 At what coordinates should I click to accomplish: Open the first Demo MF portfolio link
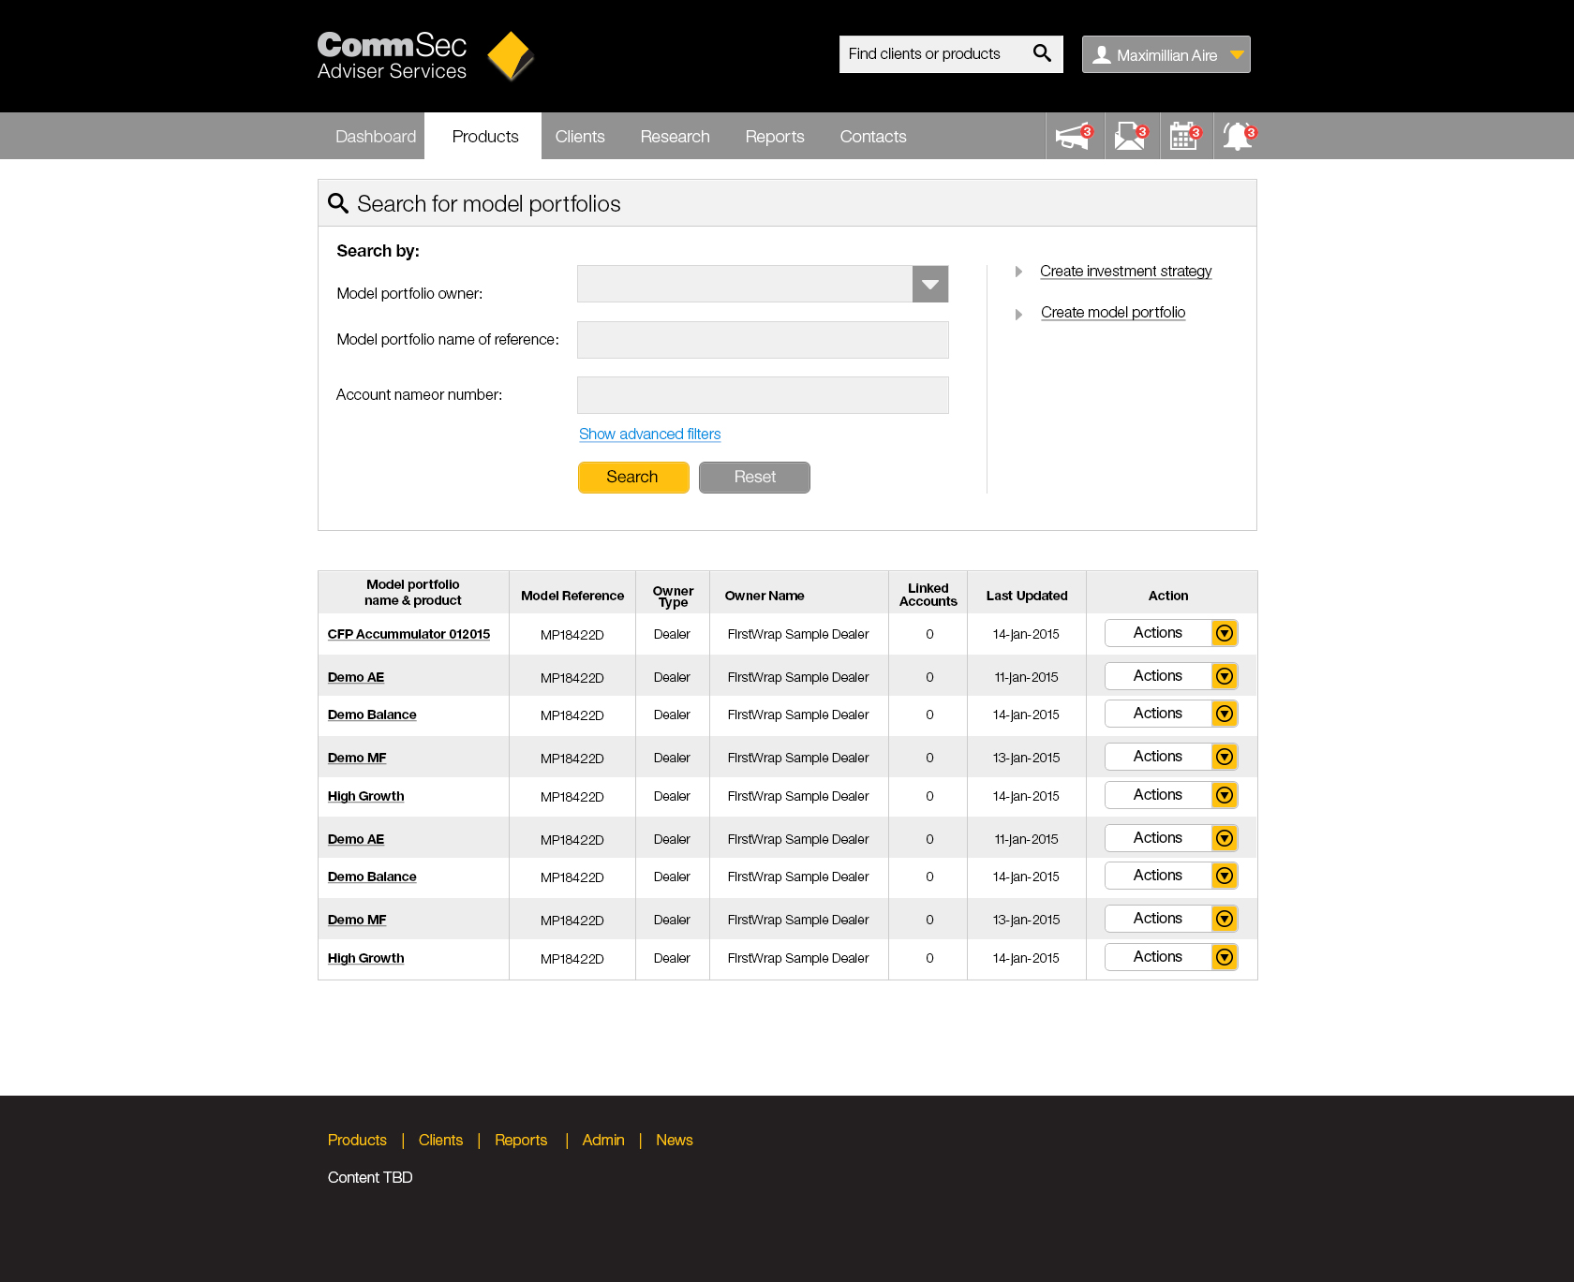357,759
